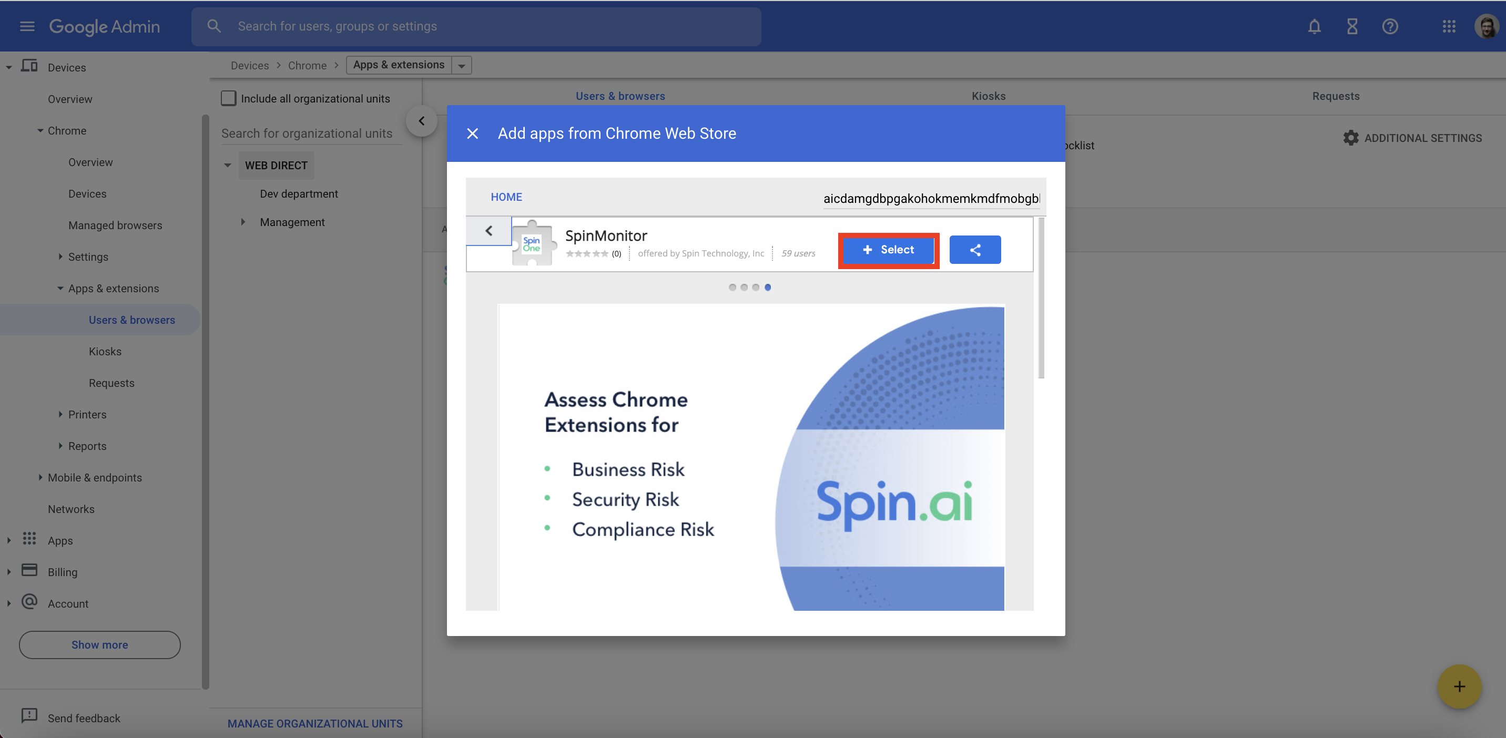Image resolution: width=1506 pixels, height=738 pixels.
Task: Toggle Include all organizational units checkbox
Action: [229, 98]
